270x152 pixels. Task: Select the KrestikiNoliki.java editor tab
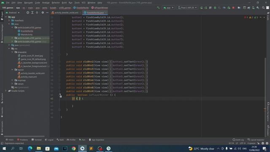(95, 13)
